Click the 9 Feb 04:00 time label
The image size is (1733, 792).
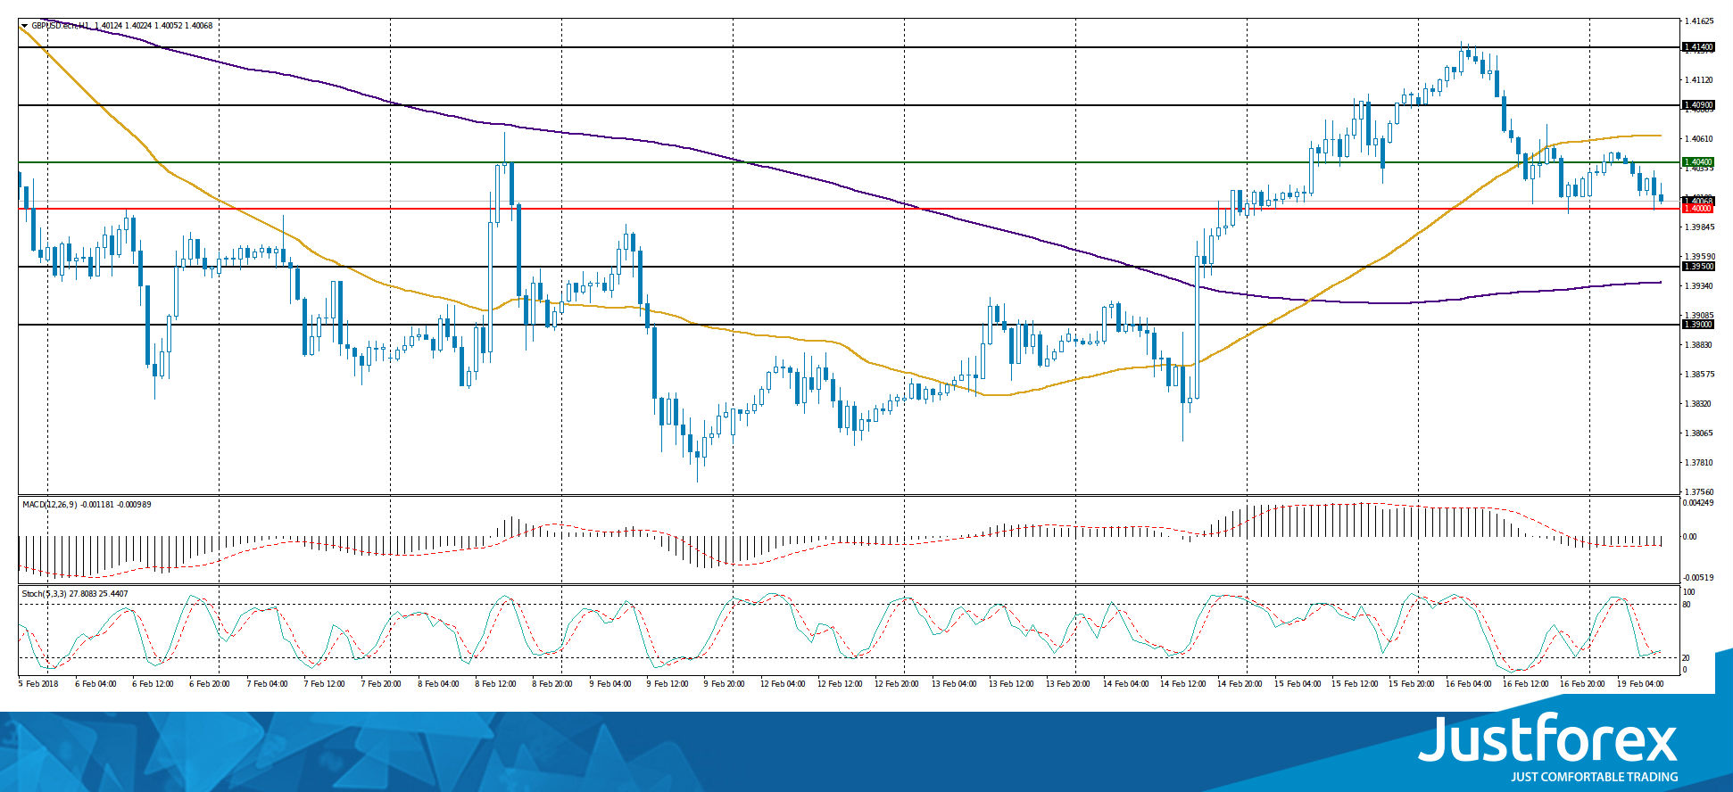(609, 684)
